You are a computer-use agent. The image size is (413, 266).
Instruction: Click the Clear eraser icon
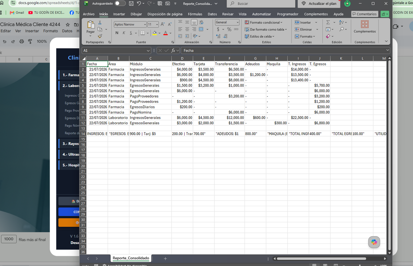[x=328, y=36]
